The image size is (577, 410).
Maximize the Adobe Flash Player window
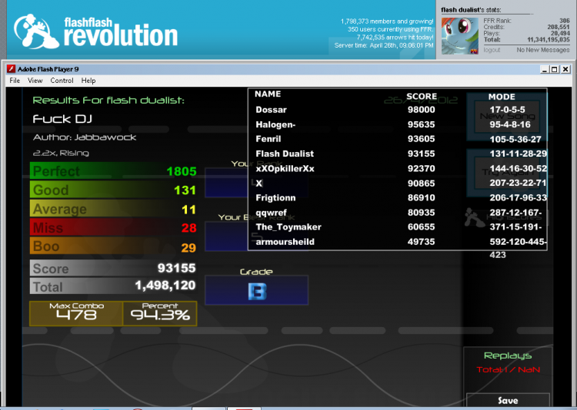tap(555, 69)
